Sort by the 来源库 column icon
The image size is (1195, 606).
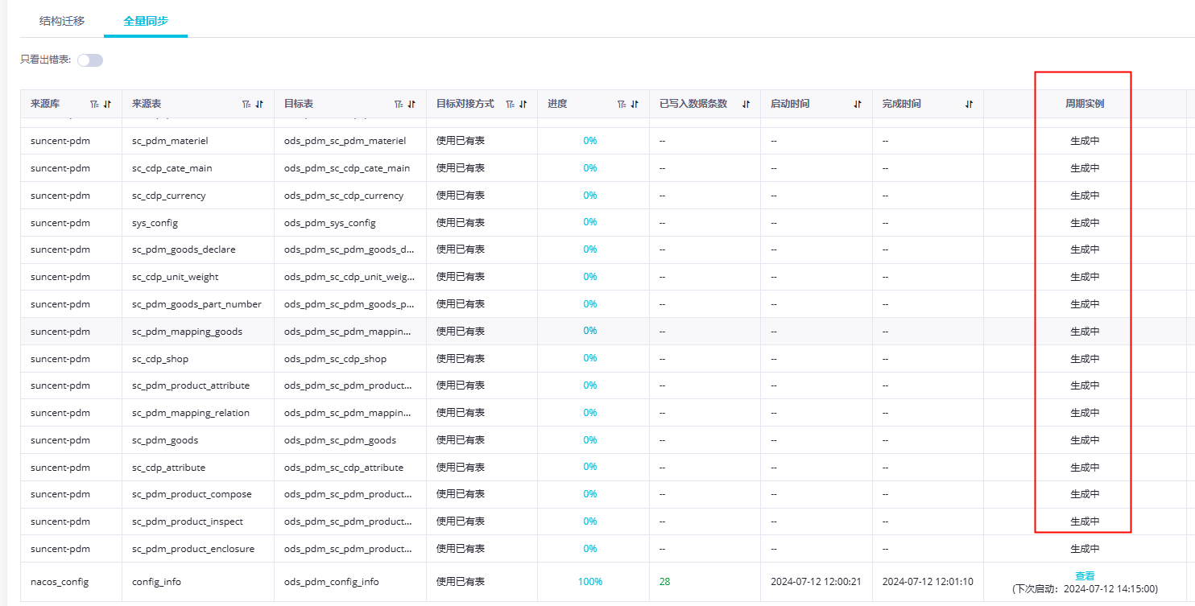[x=107, y=104]
